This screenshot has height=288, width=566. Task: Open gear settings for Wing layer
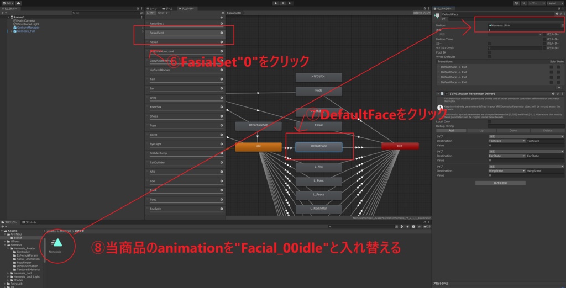click(x=222, y=98)
